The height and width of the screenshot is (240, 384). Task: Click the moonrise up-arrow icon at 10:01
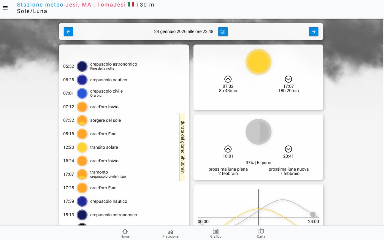(228, 149)
